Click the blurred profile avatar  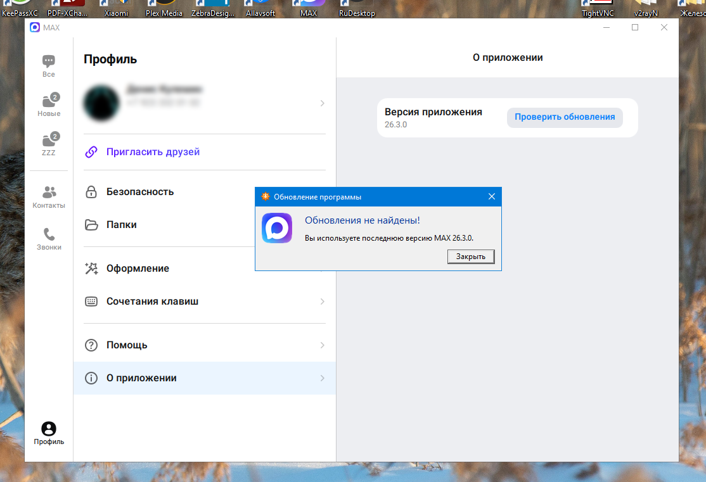[101, 103]
